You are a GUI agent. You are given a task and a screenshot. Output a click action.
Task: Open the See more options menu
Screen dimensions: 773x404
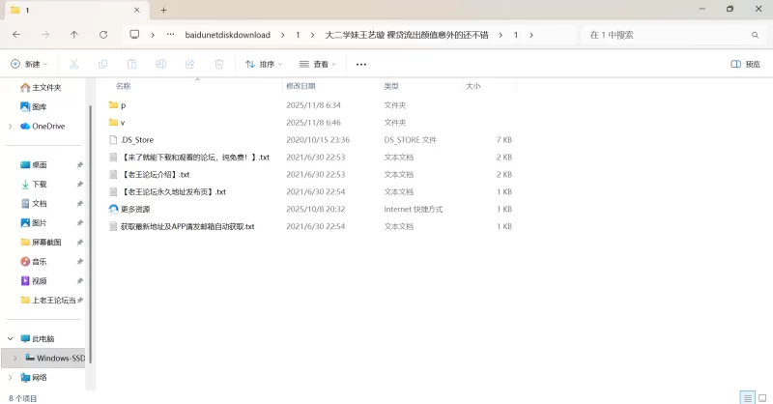click(361, 64)
